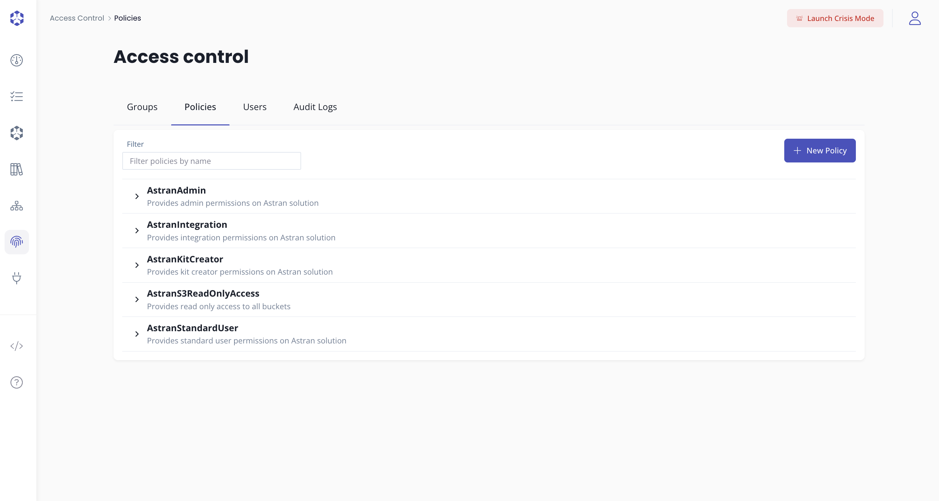The width and height of the screenshot is (939, 501).
Task: Expand the AstranIntegration policy chevron
Action: (x=137, y=231)
